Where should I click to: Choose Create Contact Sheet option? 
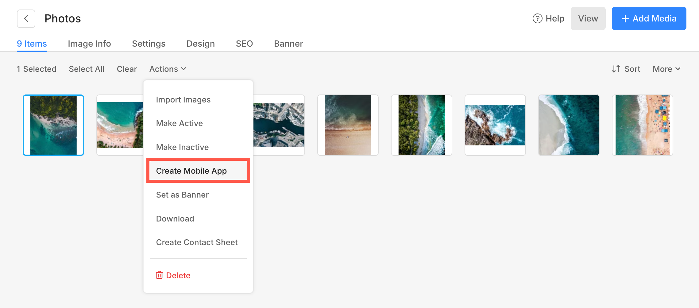click(x=197, y=242)
